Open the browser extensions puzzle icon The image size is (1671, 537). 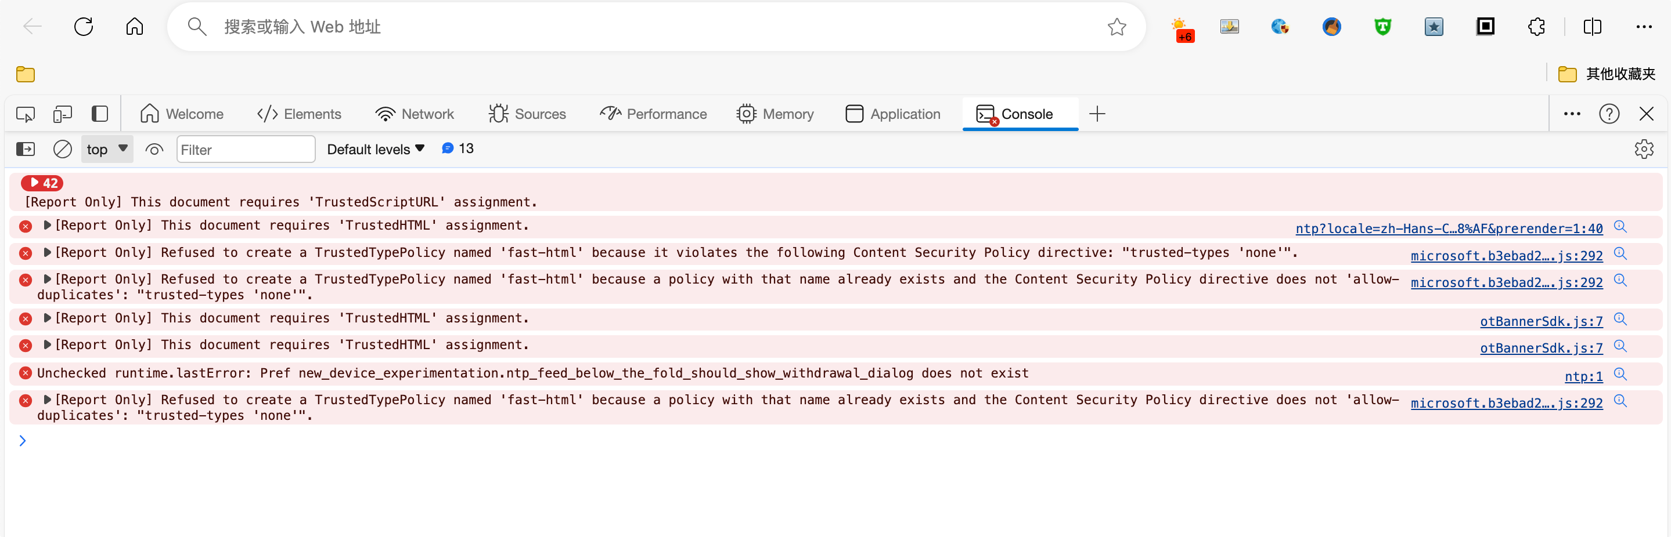tap(1536, 27)
